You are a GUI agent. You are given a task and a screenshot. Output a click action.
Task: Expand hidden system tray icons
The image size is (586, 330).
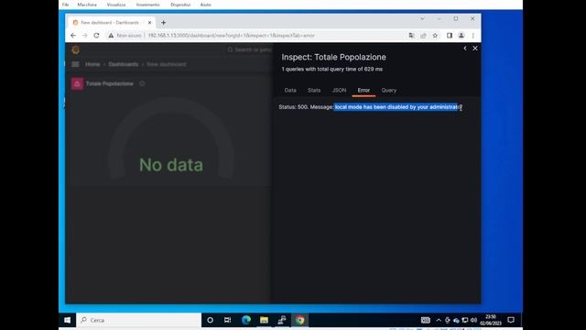439,320
